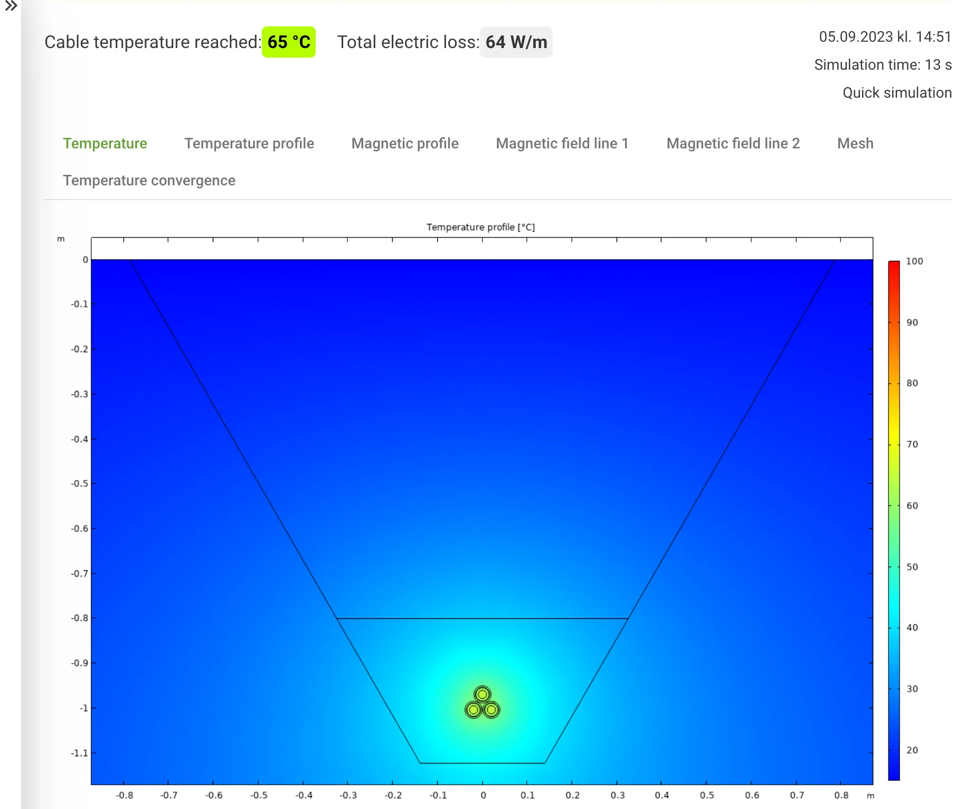Screen dimensions: 964x809
Task: Click the bottom-left cable in the trefoil
Action: coord(474,710)
